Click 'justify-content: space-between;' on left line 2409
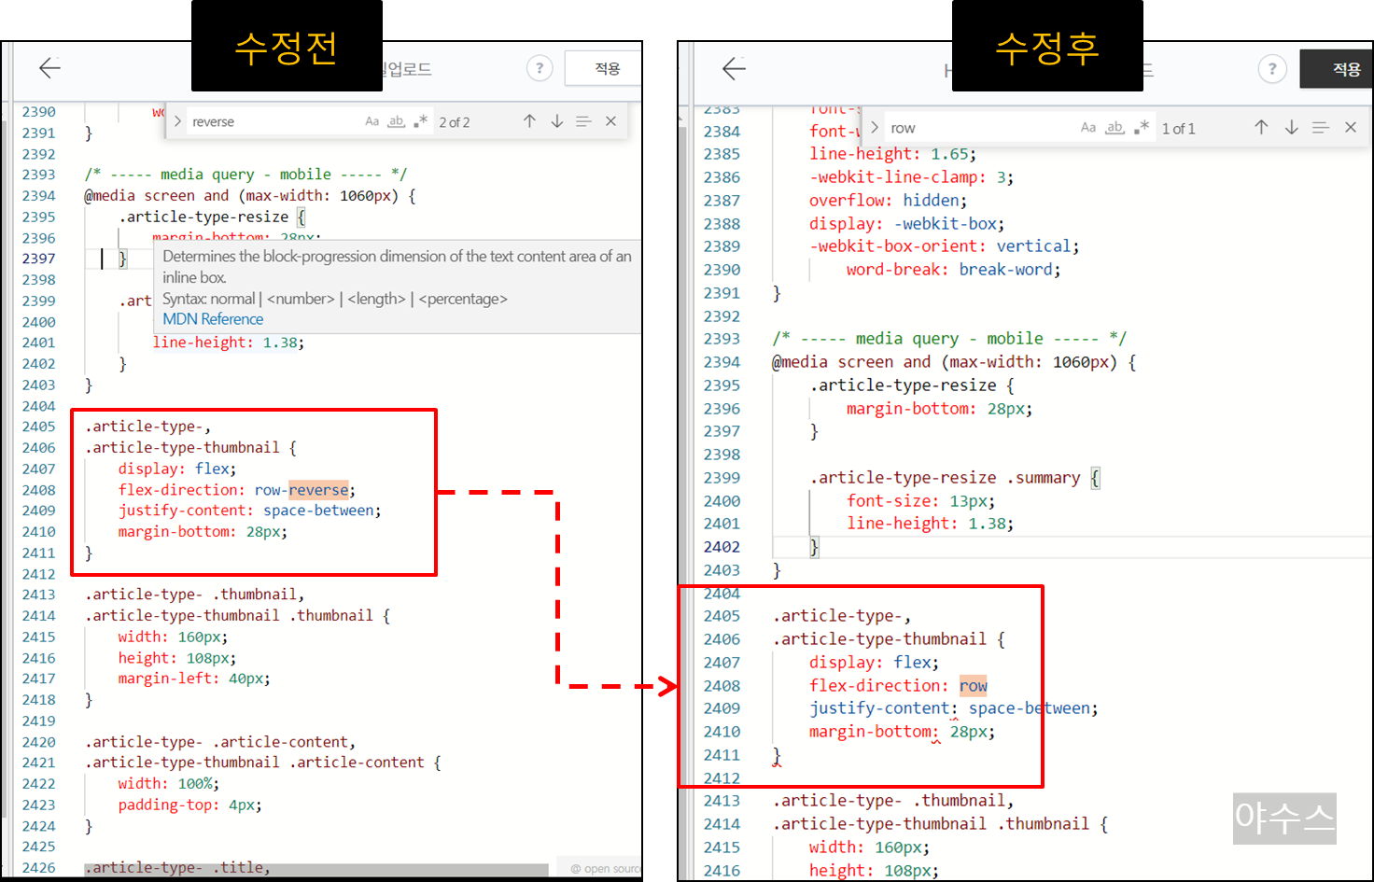The width and height of the screenshot is (1374, 882). [x=249, y=511]
